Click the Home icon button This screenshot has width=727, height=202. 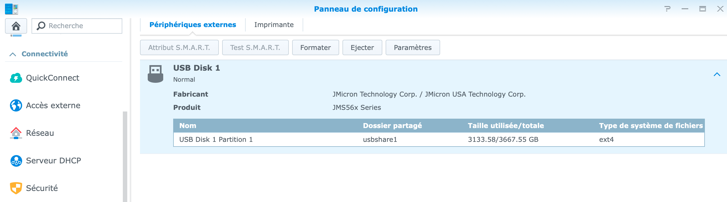pyautogui.click(x=16, y=26)
